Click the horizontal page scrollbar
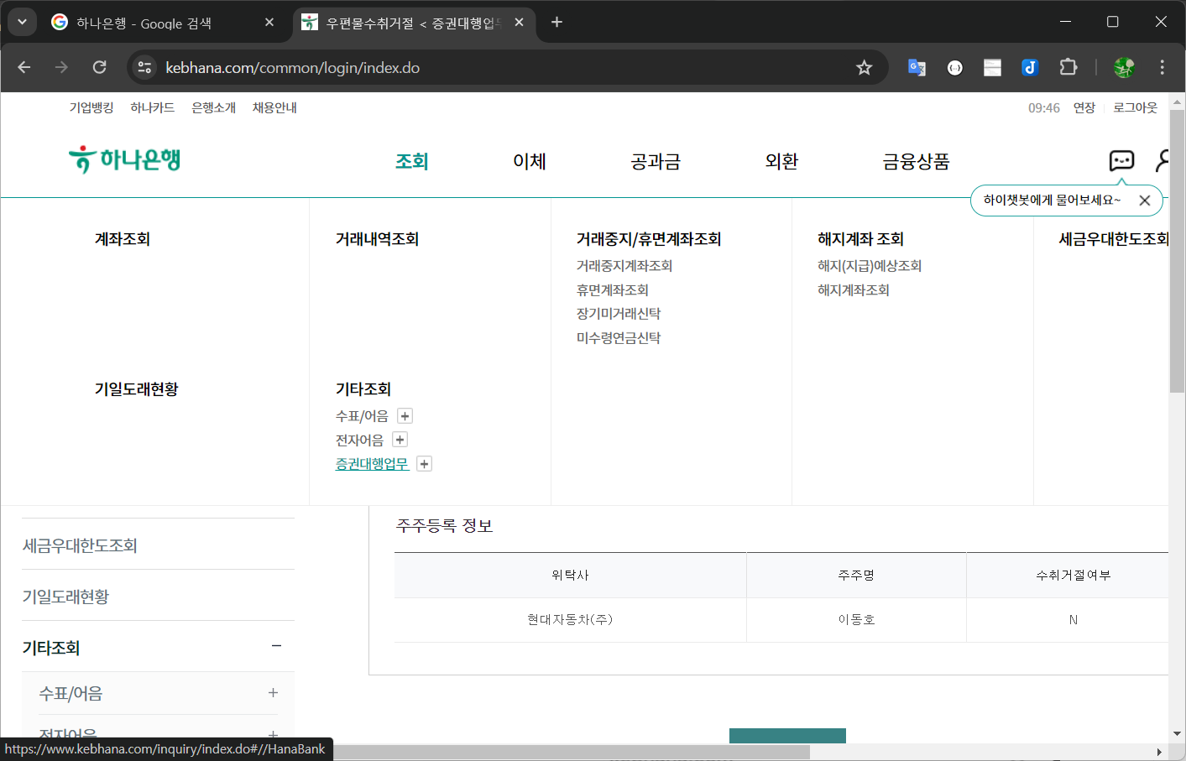The width and height of the screenshot is (1186, 761). tap(571, 752)
